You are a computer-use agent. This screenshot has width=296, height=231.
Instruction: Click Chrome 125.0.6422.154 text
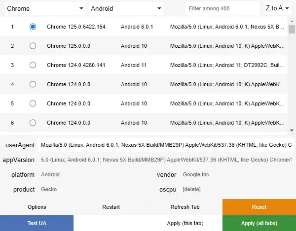click(x=76, y=27)
